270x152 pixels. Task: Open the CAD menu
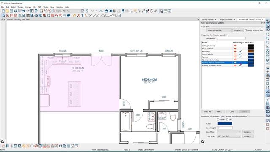[40, 7]
